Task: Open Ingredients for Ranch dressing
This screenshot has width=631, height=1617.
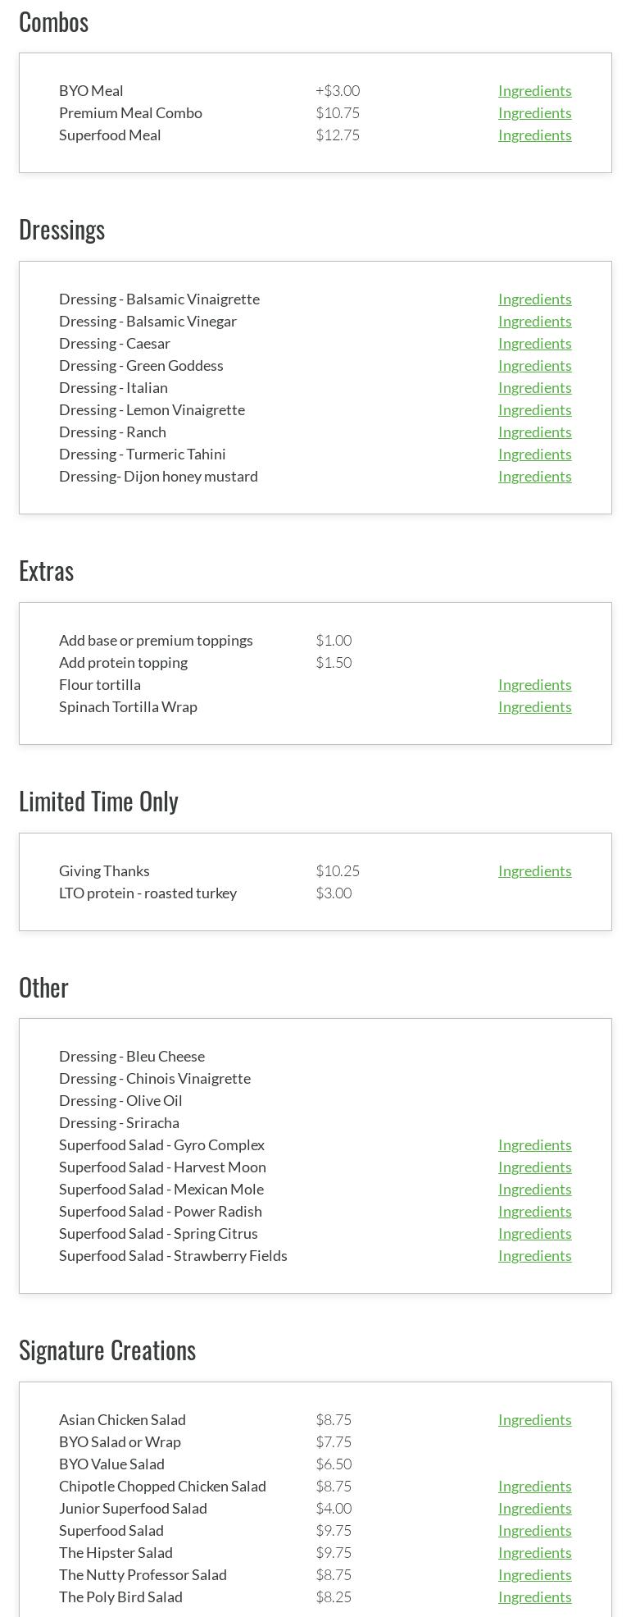Action: pyautogui.click(x=534, y=432)
